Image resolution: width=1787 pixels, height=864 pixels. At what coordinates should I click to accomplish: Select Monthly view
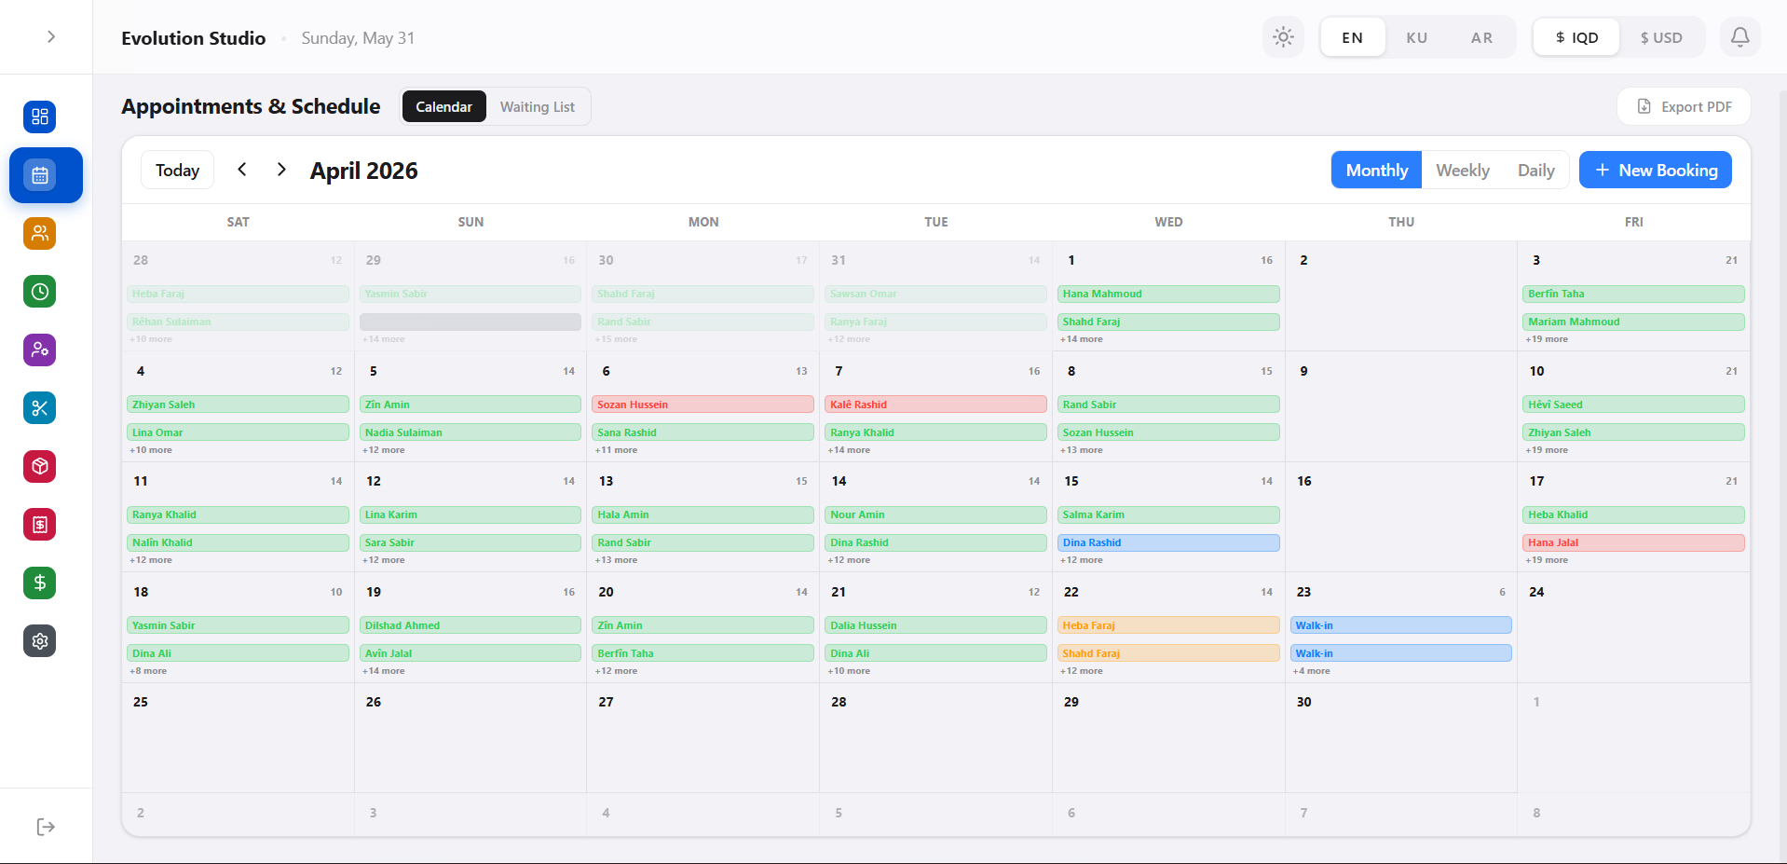point(1376,170)
